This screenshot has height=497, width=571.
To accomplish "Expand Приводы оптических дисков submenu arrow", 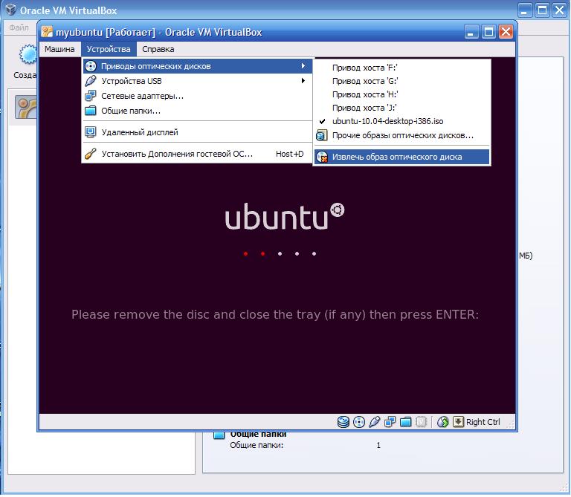I will tap(303, 66).
